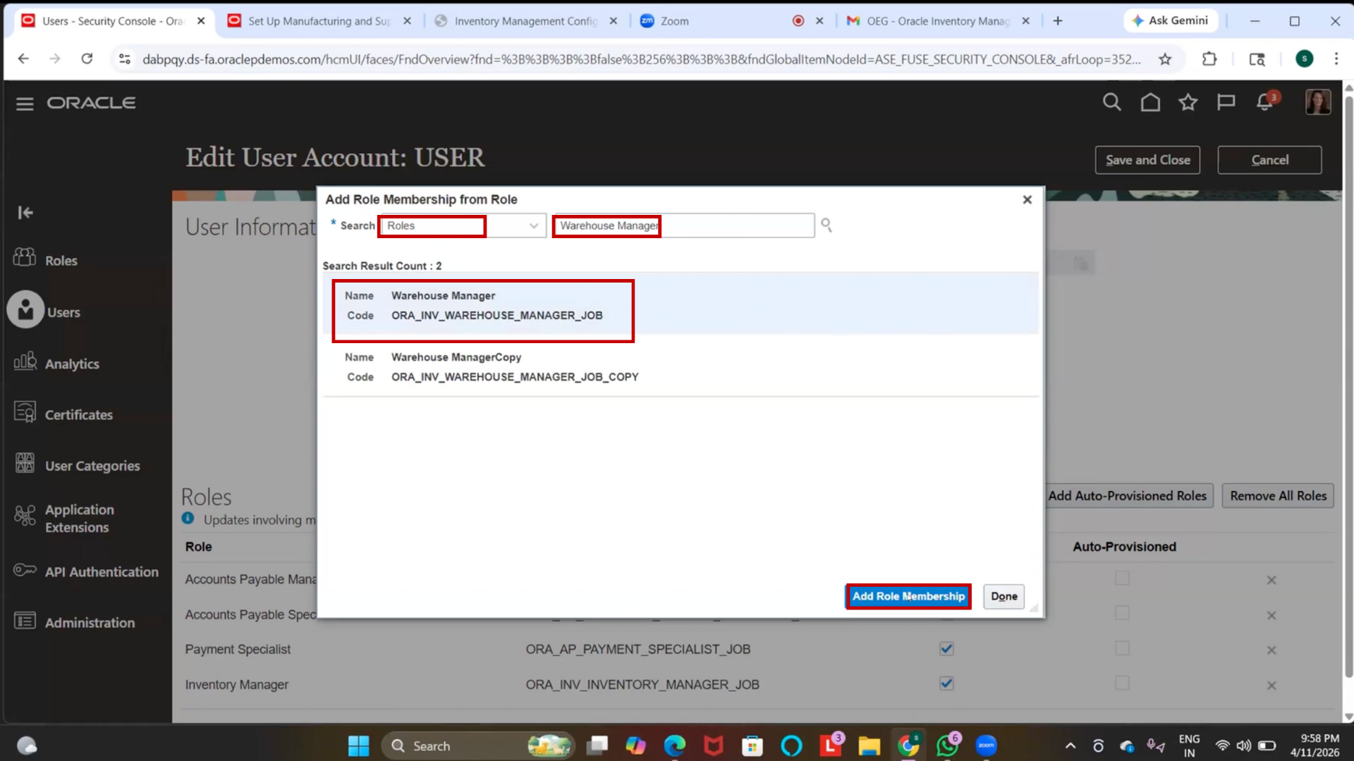Reload the current browser page

[x=87, y=58]
